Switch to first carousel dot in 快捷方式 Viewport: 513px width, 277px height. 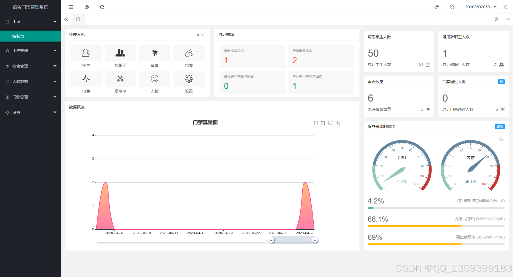[198, 35]
